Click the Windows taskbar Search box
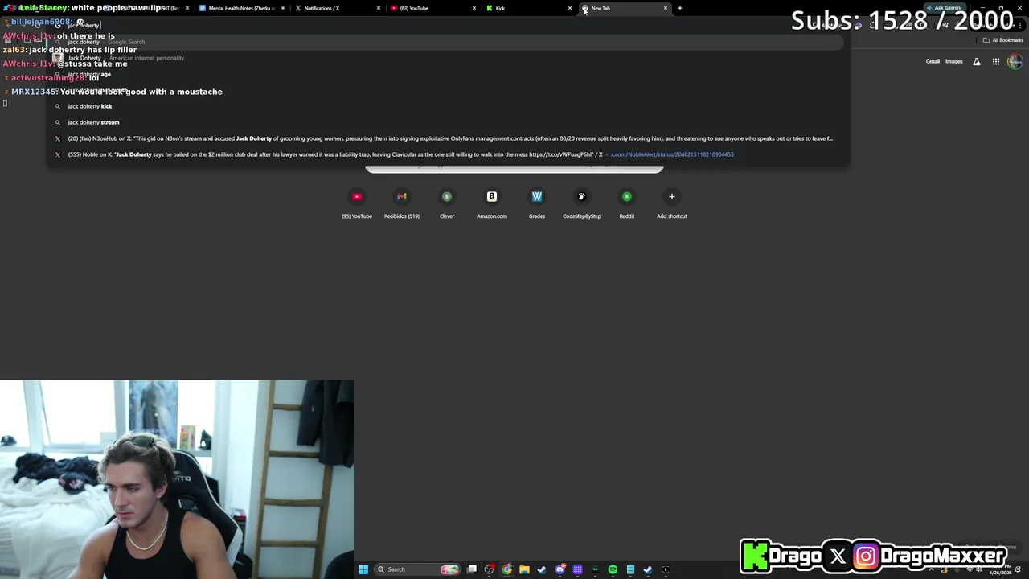Screen dimensions: 1029x579 pos(419,569)
